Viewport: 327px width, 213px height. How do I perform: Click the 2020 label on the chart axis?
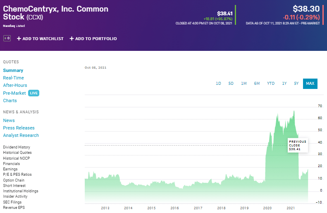click(x=267, y=208)
